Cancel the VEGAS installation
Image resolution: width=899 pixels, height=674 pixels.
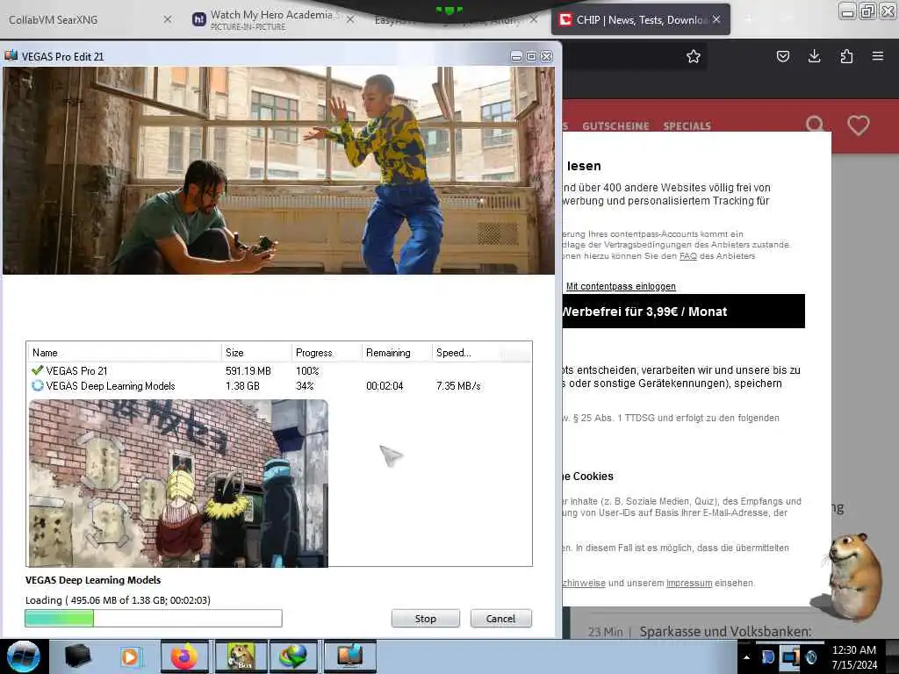[x=501, y=619]
